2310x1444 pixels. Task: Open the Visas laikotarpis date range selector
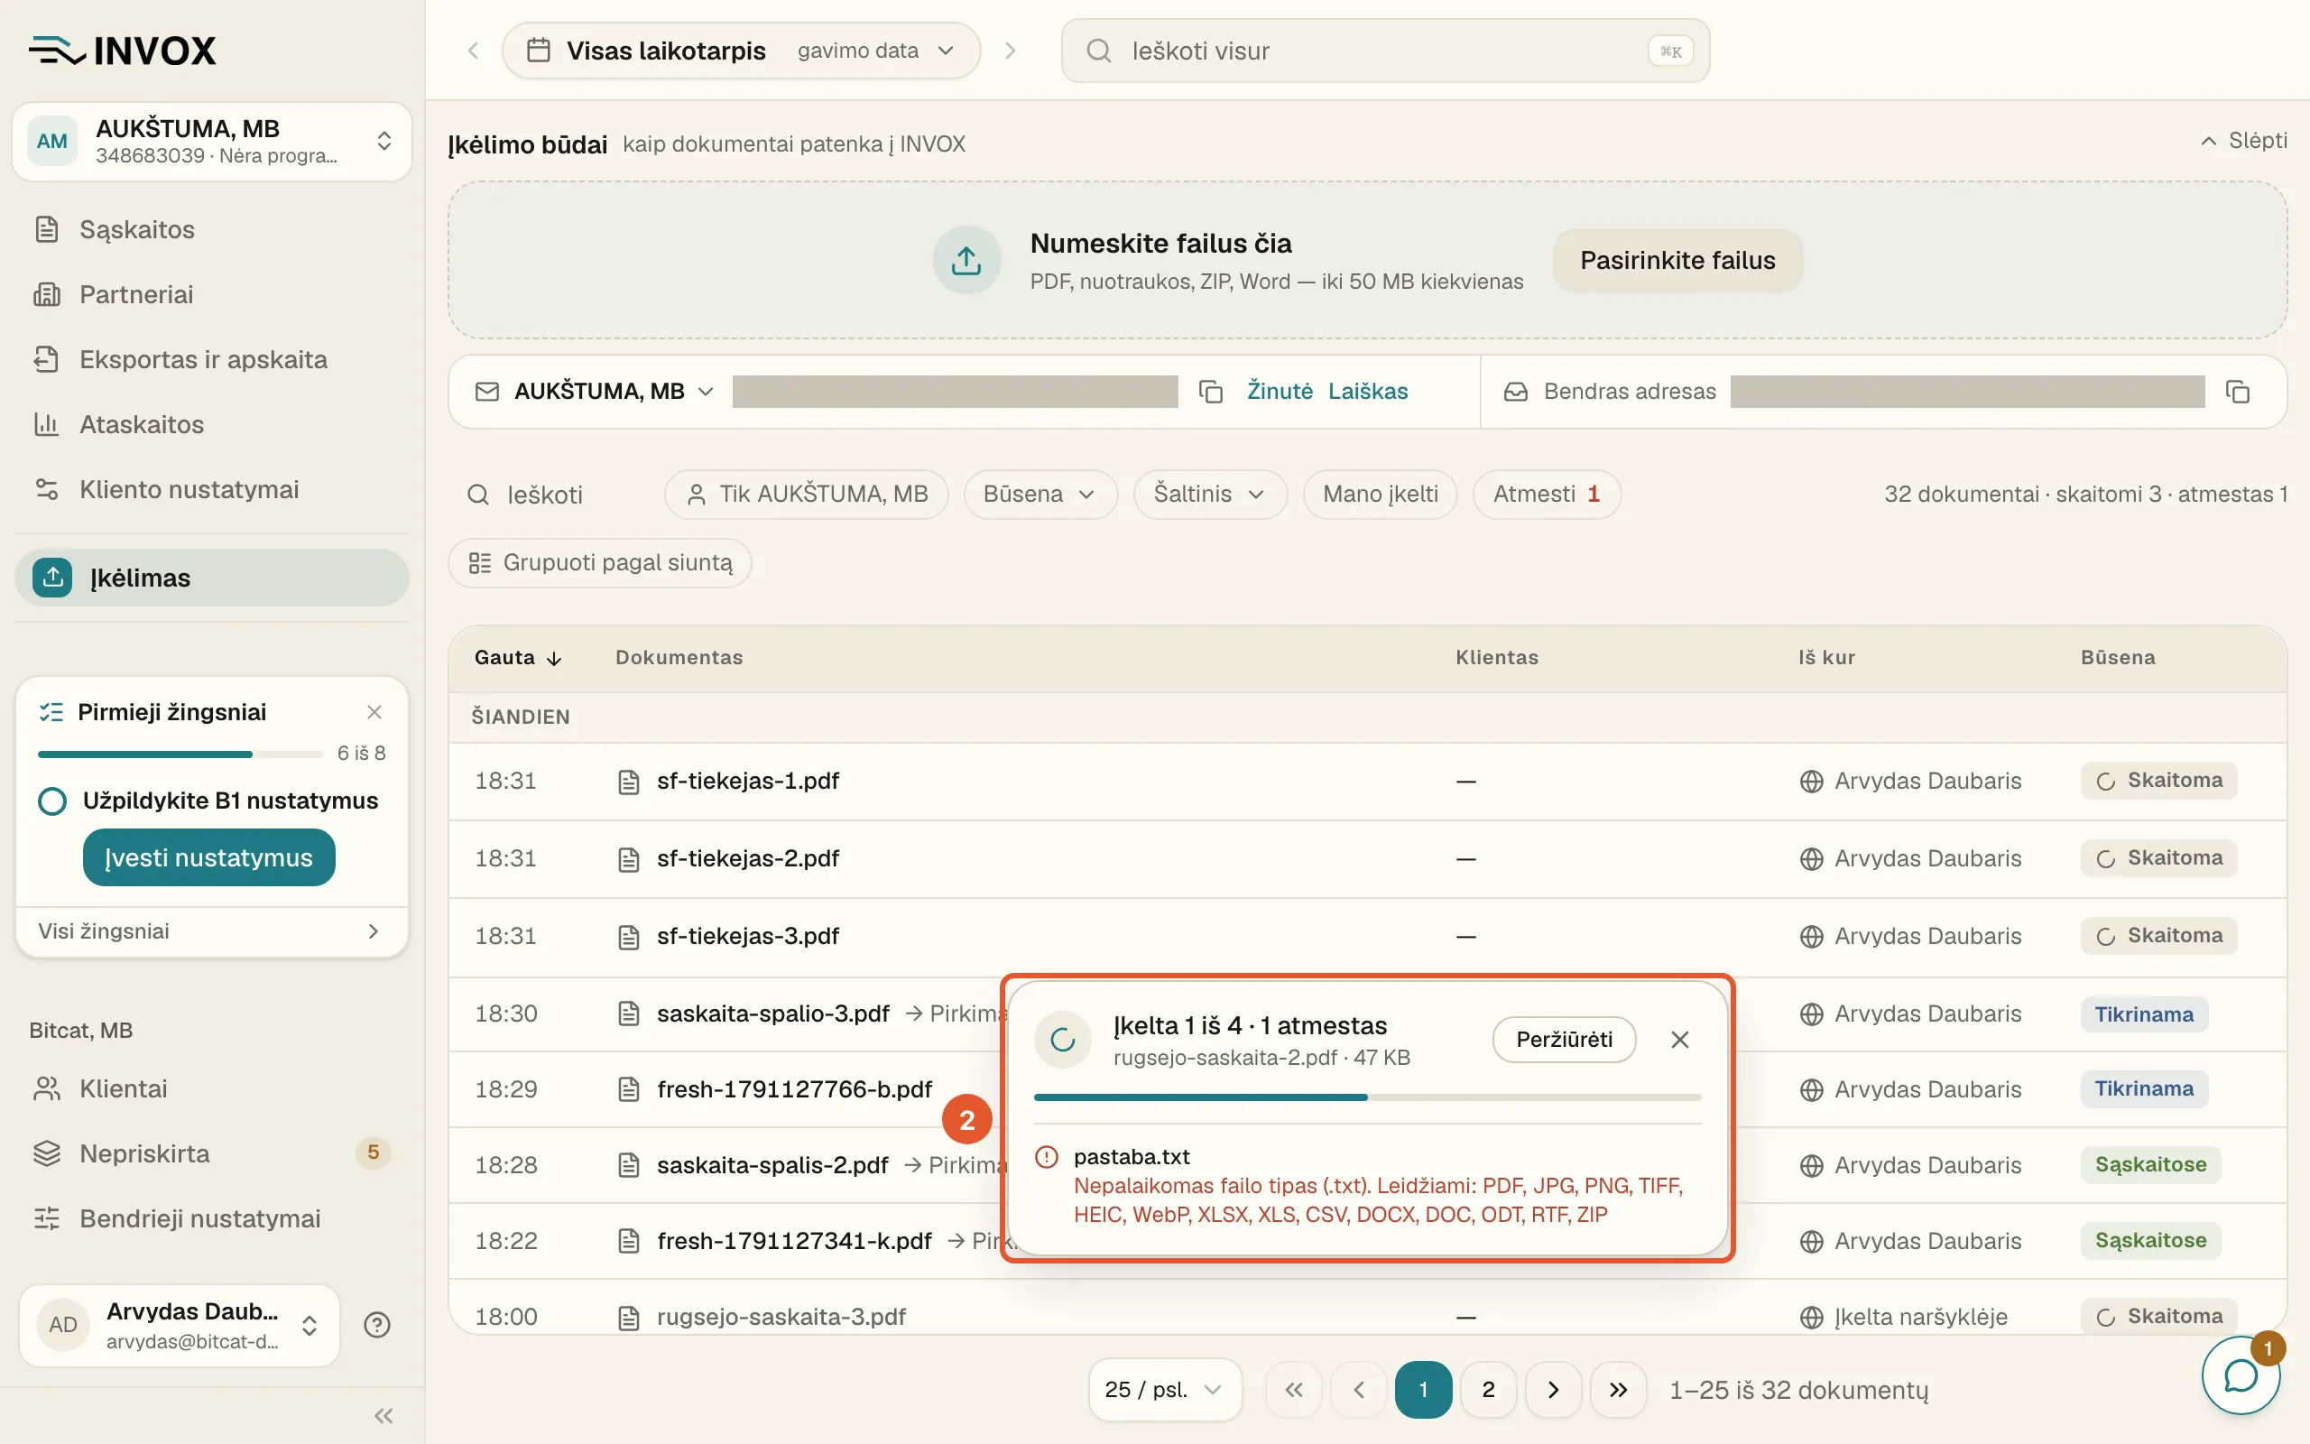742,51
